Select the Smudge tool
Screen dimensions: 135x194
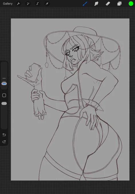tap(96, 4)
